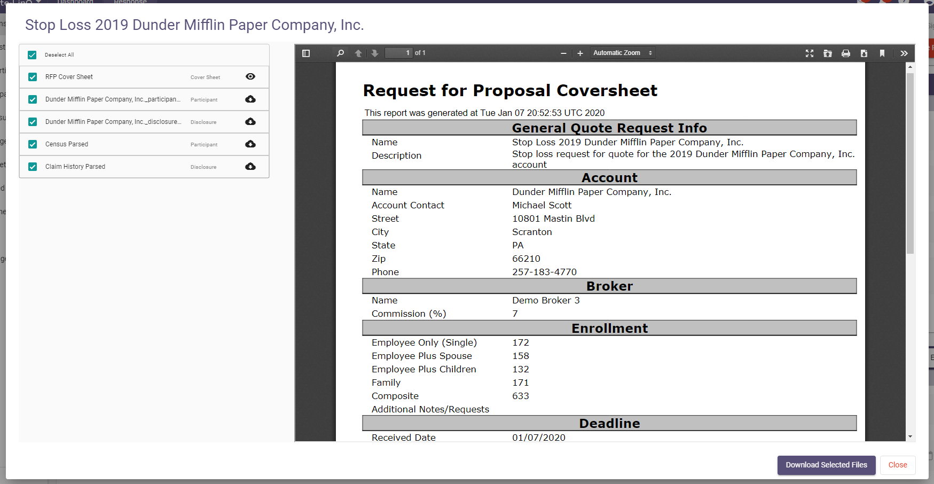Open the PDF find search tool

[x=340, y=53]
